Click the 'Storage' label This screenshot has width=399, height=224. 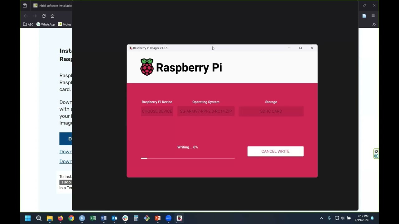pyautogui.click(x=271, y=102)
